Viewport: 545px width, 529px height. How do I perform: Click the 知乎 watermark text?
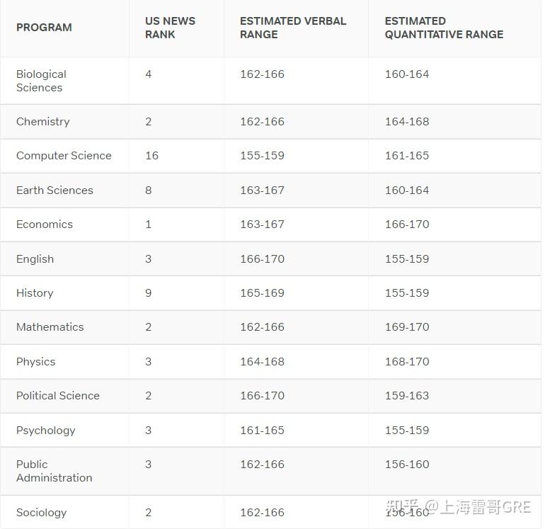(x=401, y=507)
